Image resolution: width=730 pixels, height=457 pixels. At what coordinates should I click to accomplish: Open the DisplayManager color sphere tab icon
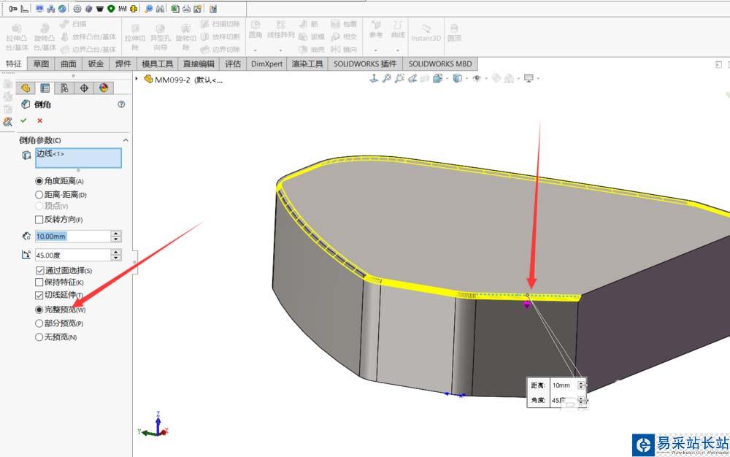tap(104, 88)
